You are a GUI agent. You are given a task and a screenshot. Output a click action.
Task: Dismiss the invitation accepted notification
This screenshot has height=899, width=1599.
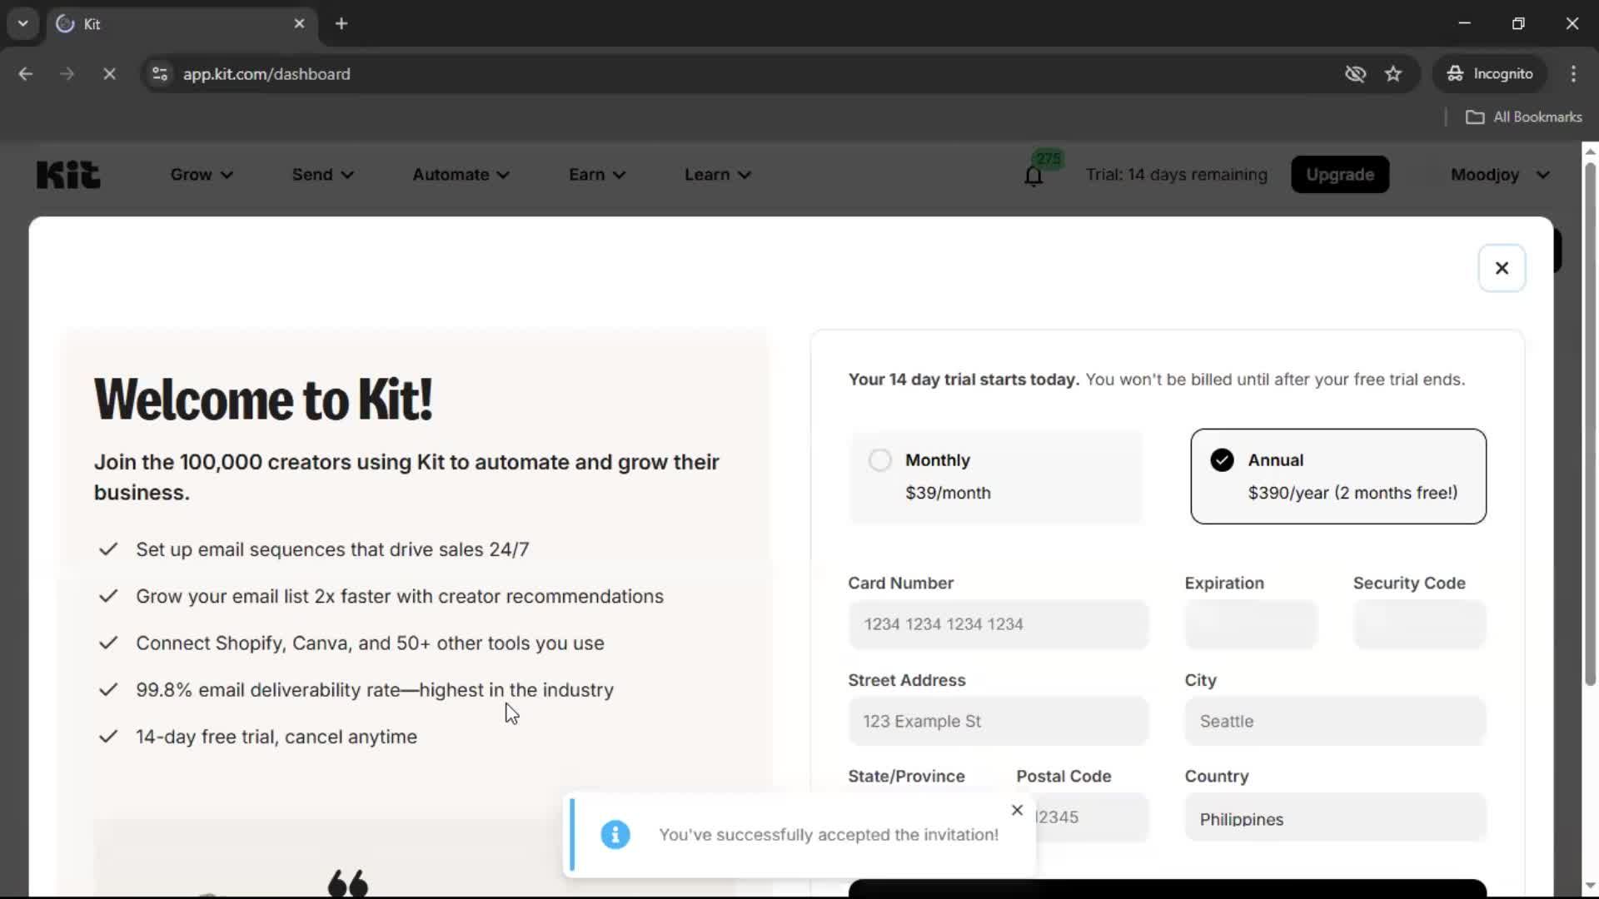pyautogui.click(x=1017, y=810)
